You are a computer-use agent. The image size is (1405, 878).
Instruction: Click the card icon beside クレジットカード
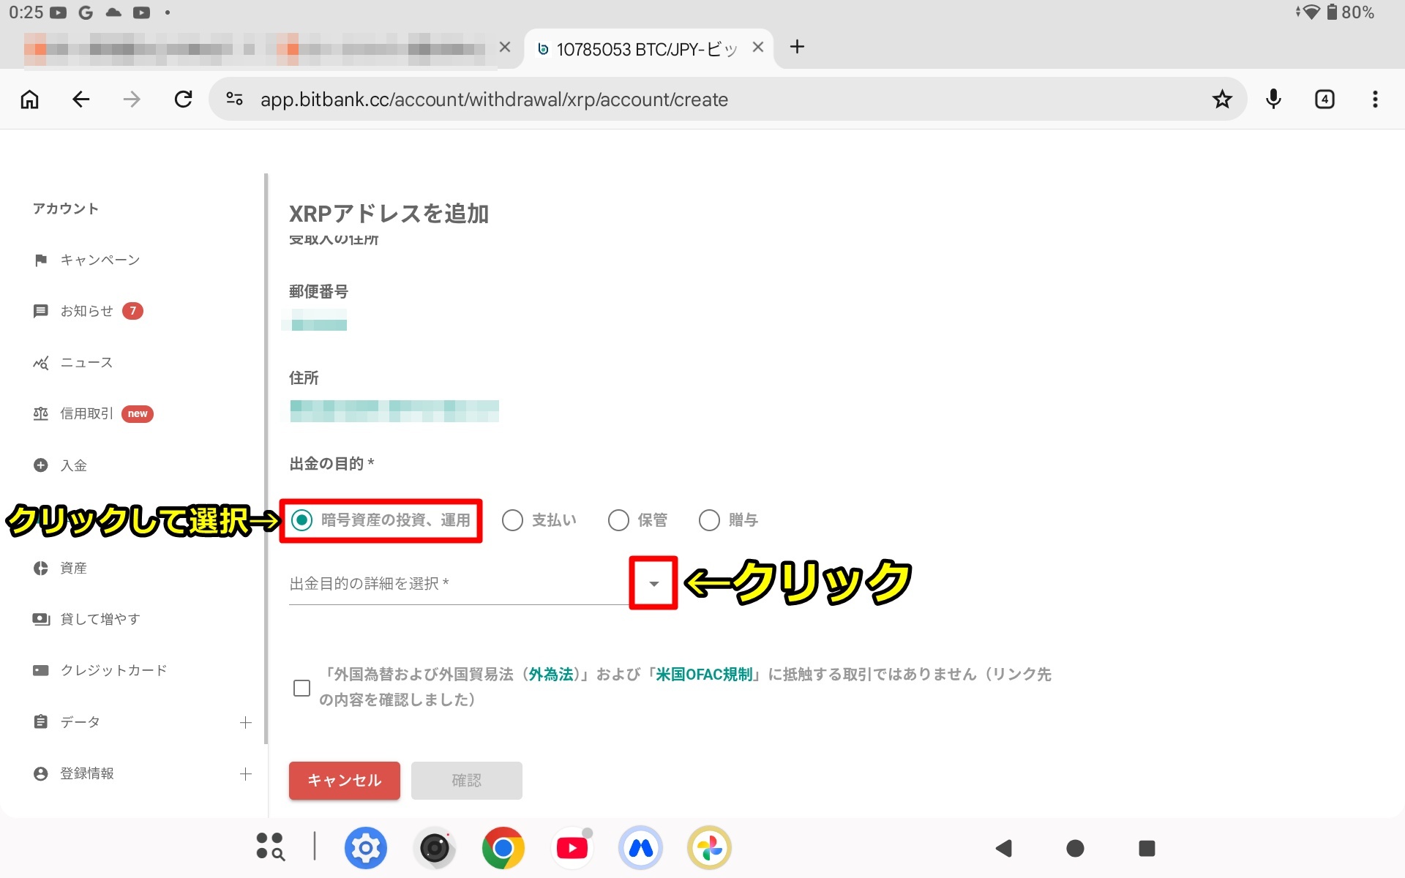click(41, 670)
